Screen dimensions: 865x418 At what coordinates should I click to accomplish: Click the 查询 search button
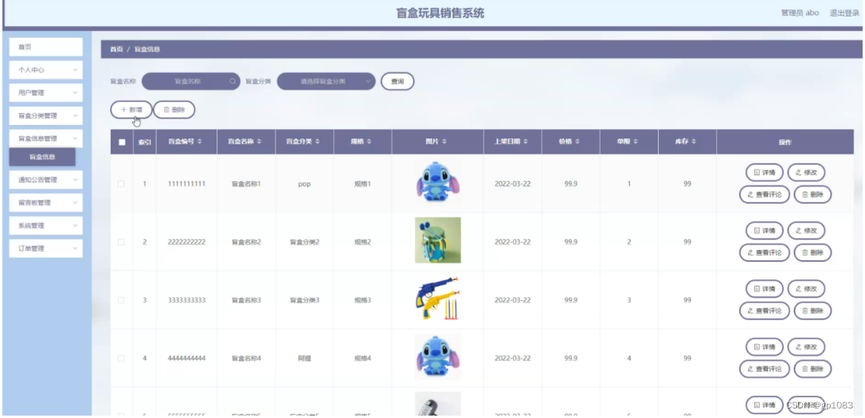coord(397,81)
